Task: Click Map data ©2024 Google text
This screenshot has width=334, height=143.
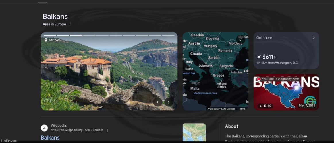Action: [x=221, y=109]
